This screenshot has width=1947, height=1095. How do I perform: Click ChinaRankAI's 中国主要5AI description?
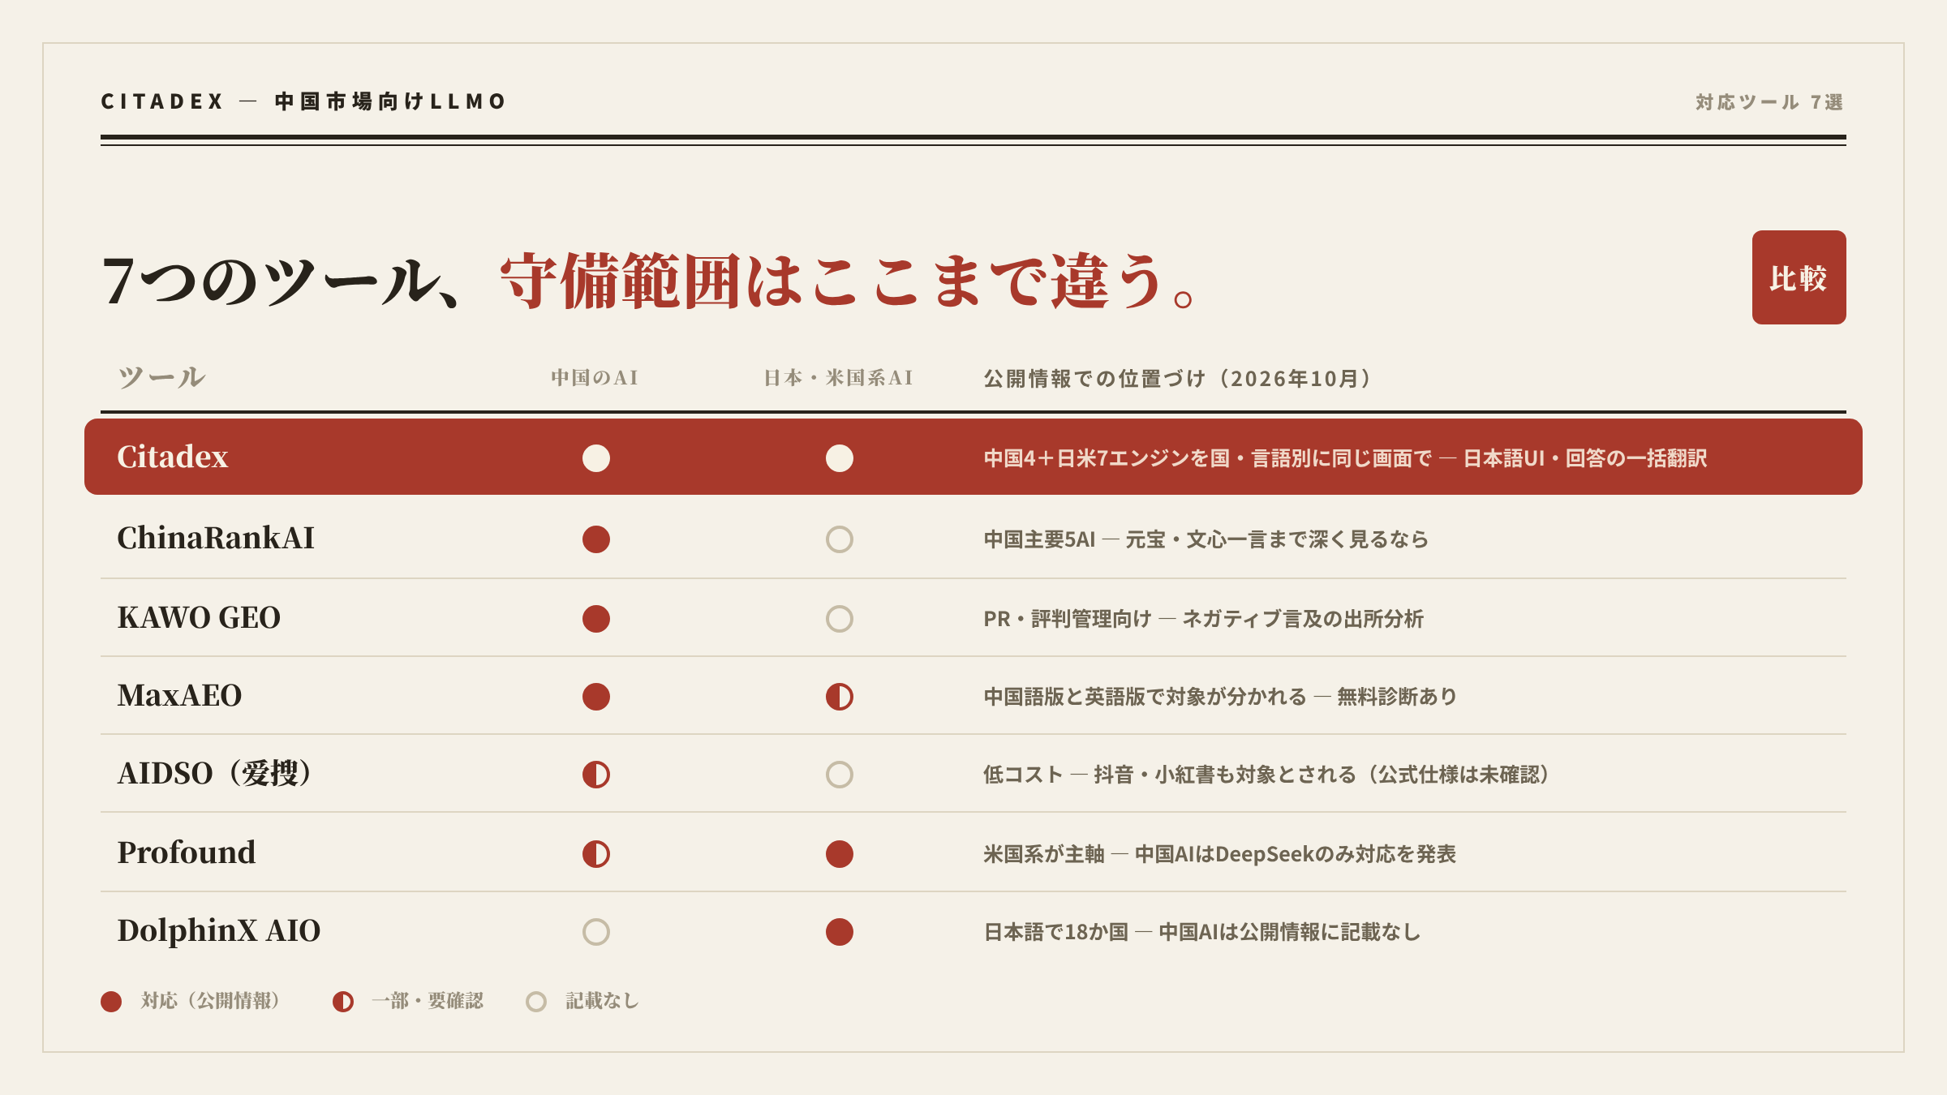(x=1206, y=539)
